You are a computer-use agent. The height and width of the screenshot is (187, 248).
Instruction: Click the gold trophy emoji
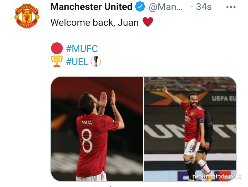57,61
